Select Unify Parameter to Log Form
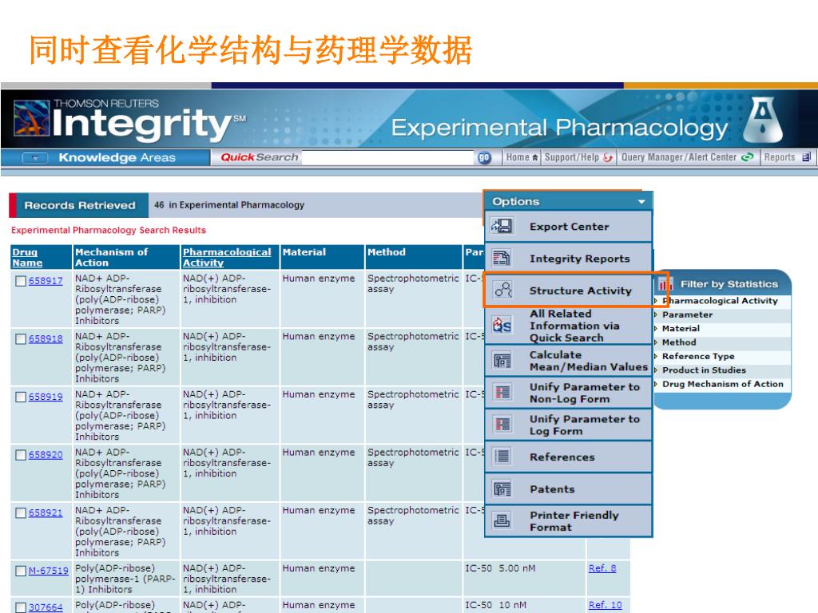Image resolution: width=818 pixels, height=613 pixels. pyautogui.click(x=569, y=425)
